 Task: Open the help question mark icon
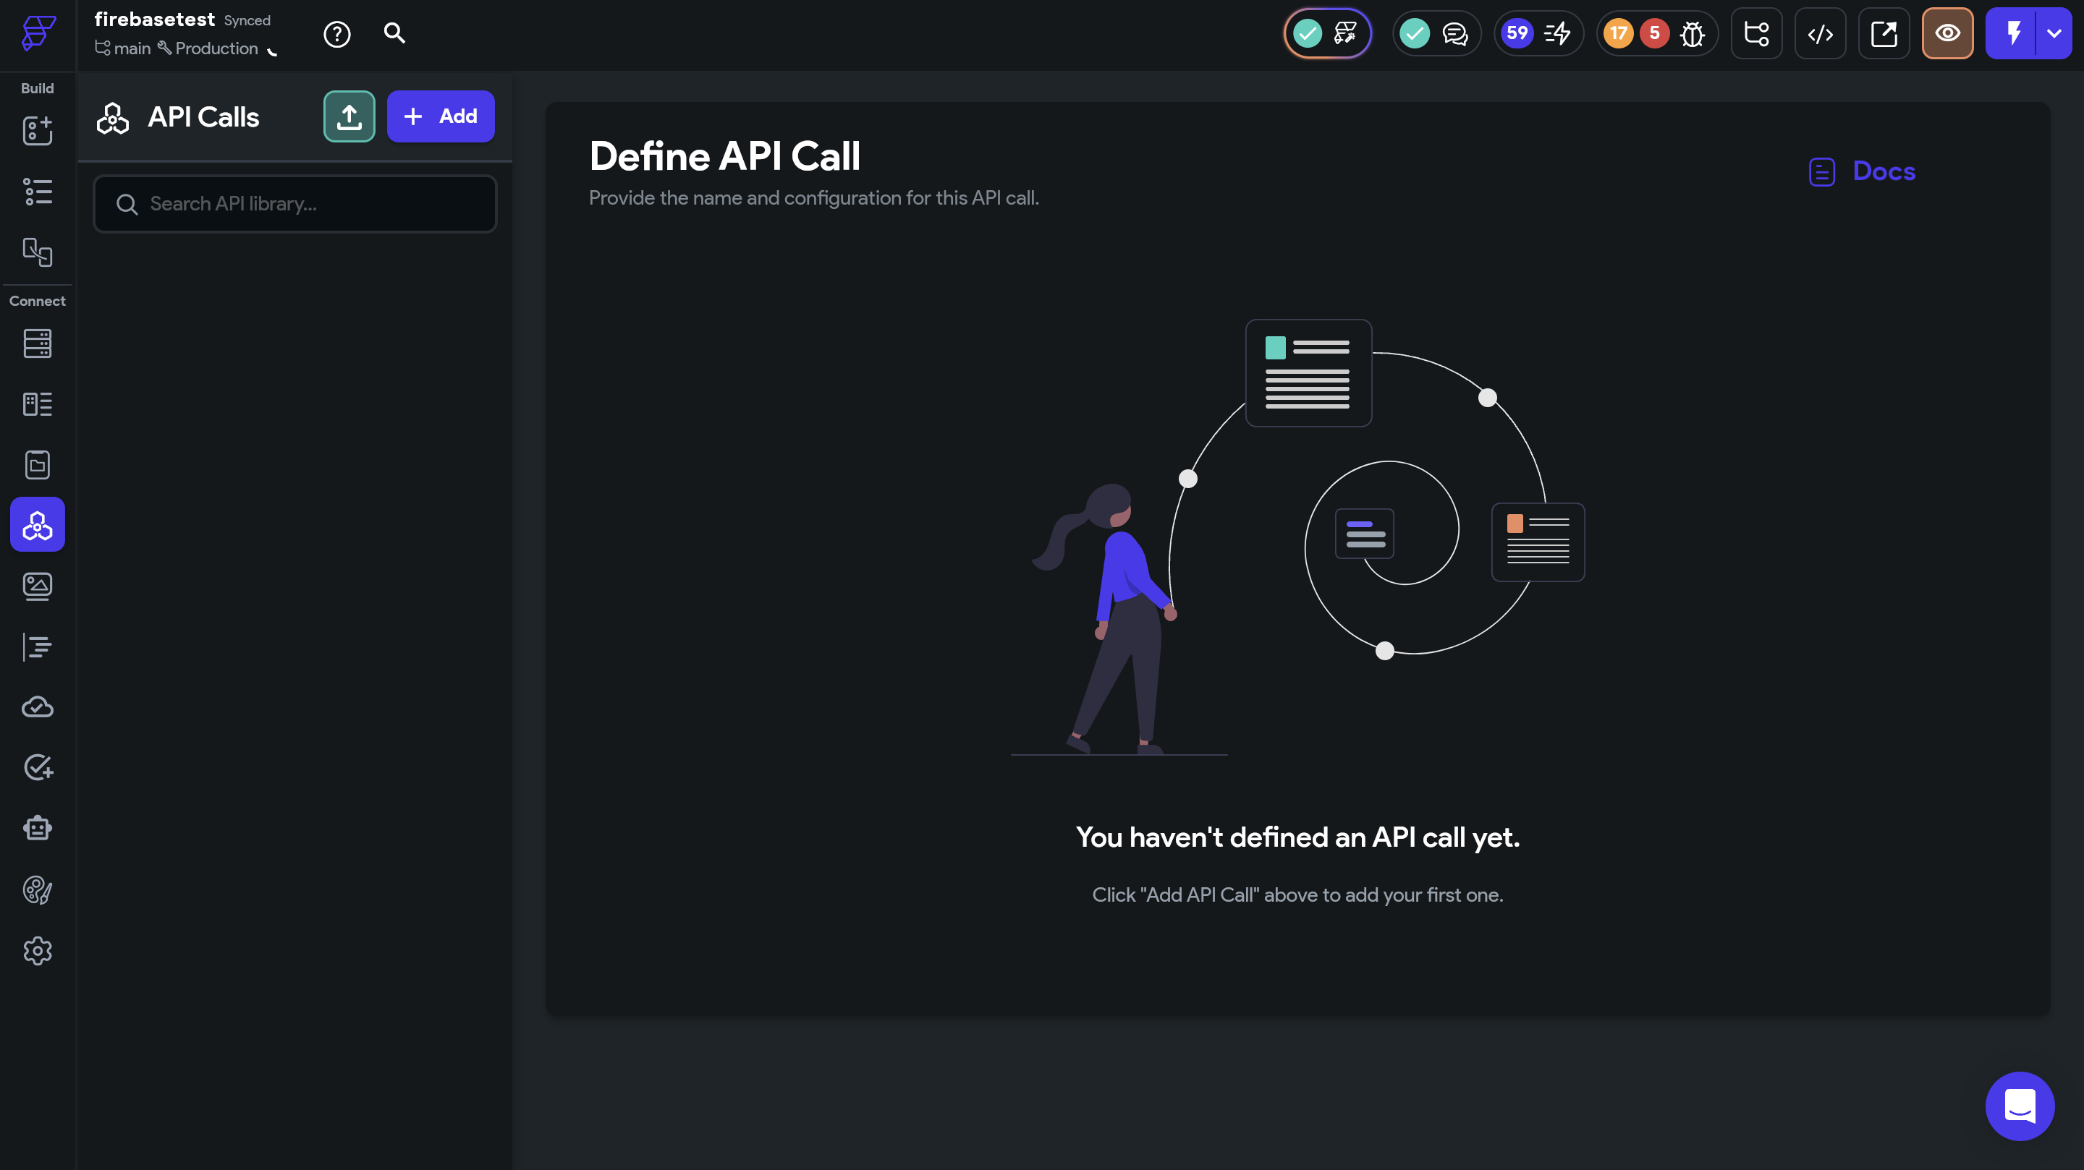(336, 34)
